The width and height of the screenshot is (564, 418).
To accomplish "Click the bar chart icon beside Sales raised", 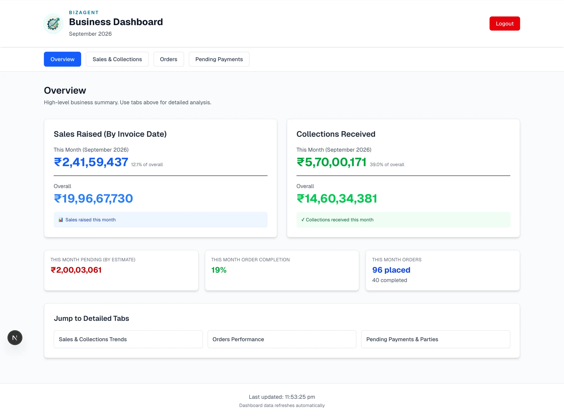I will (x=61, y=220).
